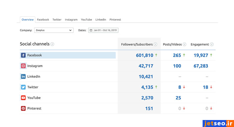Sort by Engagement column header
Screen dimensions: 234x127
click(x=200, y=44)
